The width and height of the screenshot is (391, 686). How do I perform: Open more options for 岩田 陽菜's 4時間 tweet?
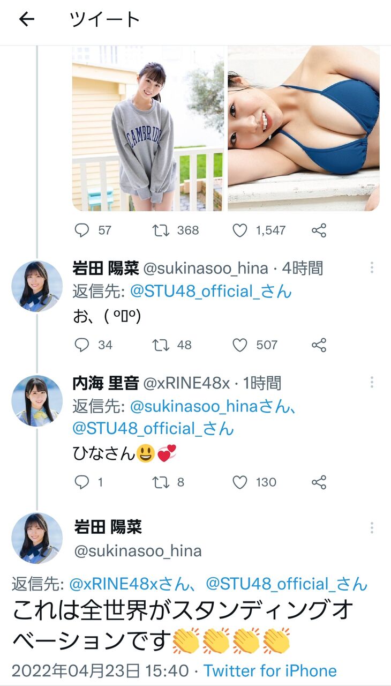tap(372, 268)
